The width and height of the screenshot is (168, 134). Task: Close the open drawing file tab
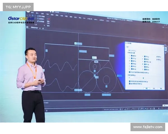(40, 28)
